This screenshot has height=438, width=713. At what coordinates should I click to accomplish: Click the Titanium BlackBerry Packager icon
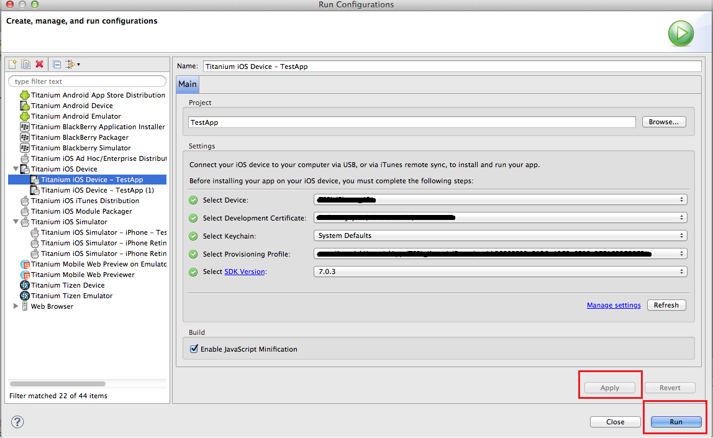coord(25,137)
